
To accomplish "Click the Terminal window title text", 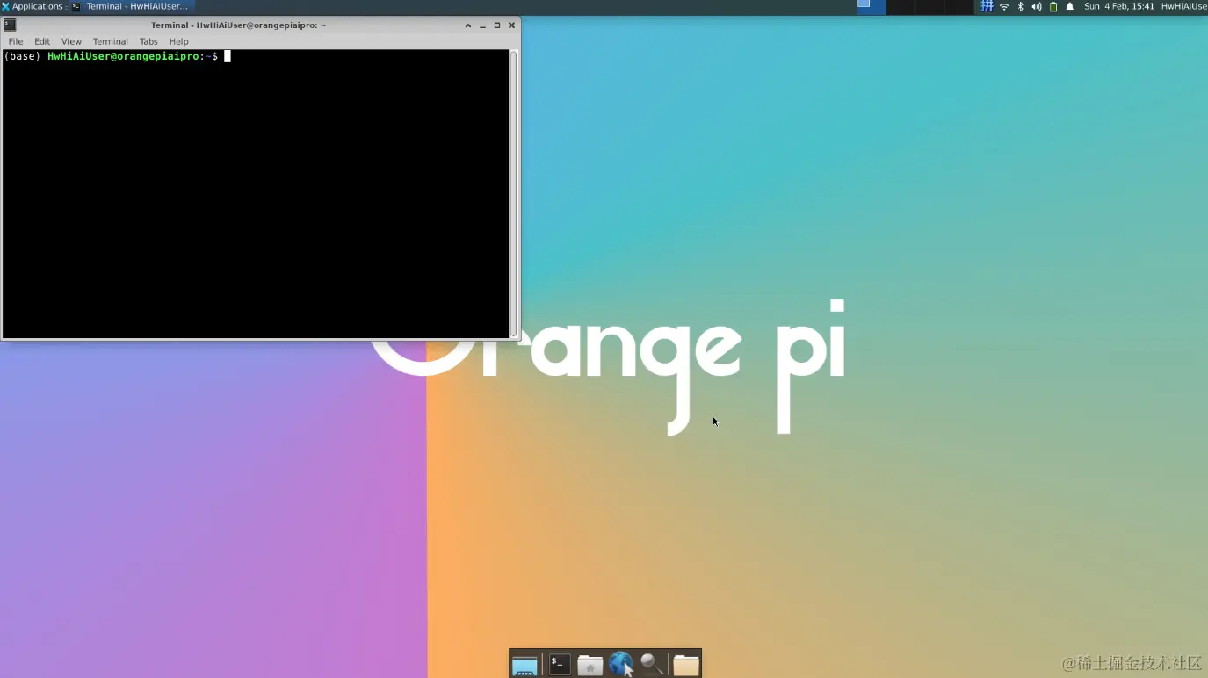I will 238,25.
